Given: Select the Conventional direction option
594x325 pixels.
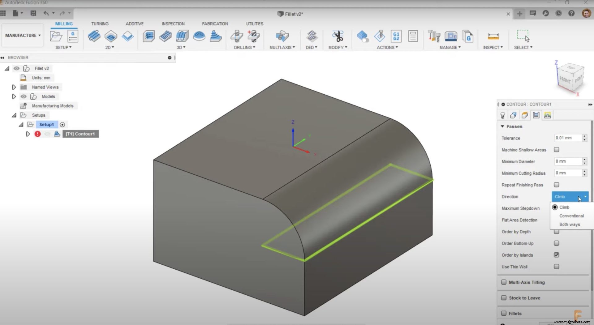Looking at the screenshot, I should point(571,216).
